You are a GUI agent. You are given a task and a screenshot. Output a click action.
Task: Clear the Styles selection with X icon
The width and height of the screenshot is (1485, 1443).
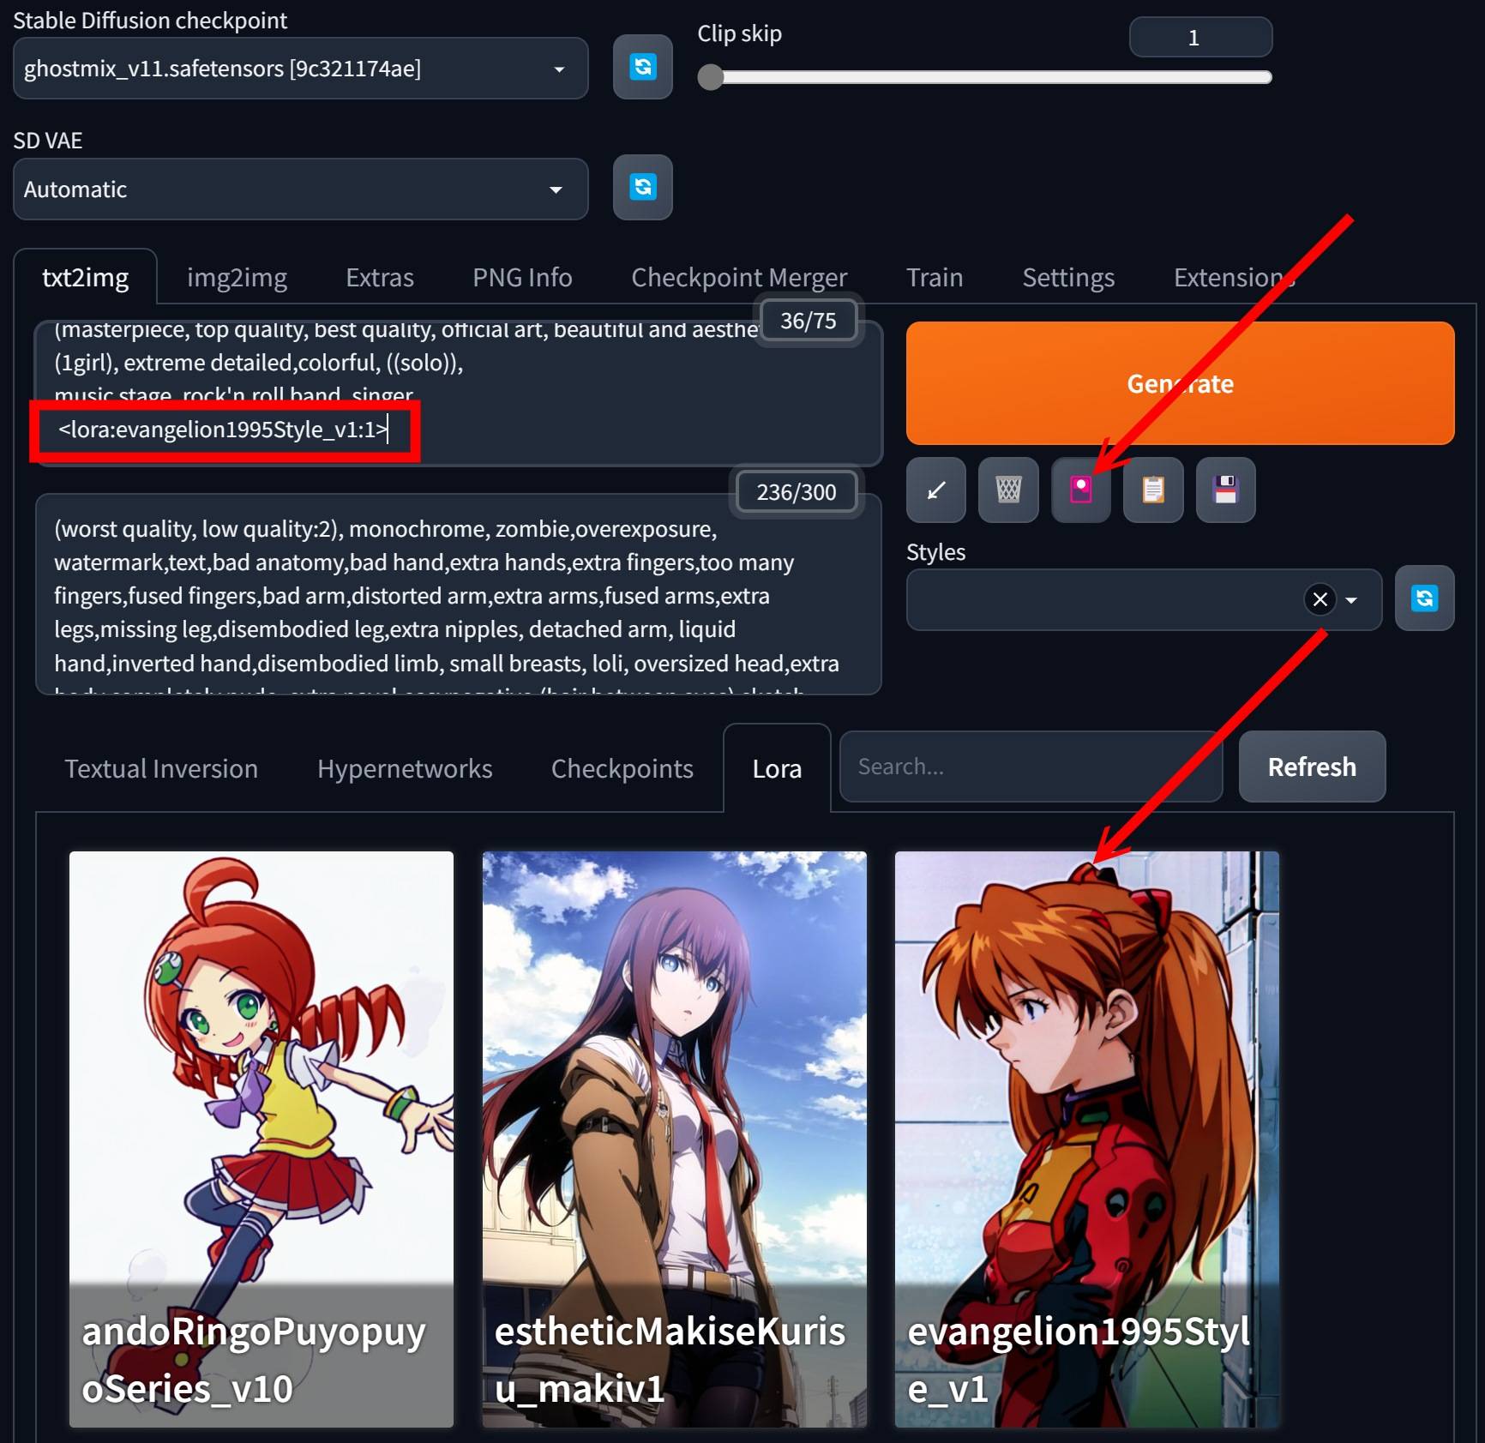[x=1320, y=599]
